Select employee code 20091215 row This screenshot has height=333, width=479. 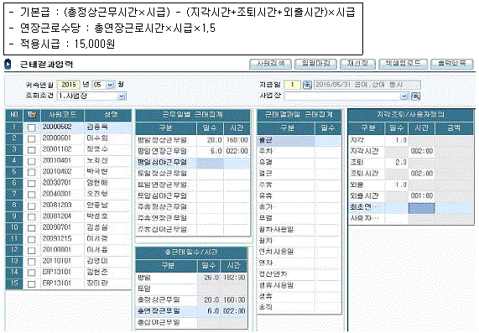coord(69,238)
